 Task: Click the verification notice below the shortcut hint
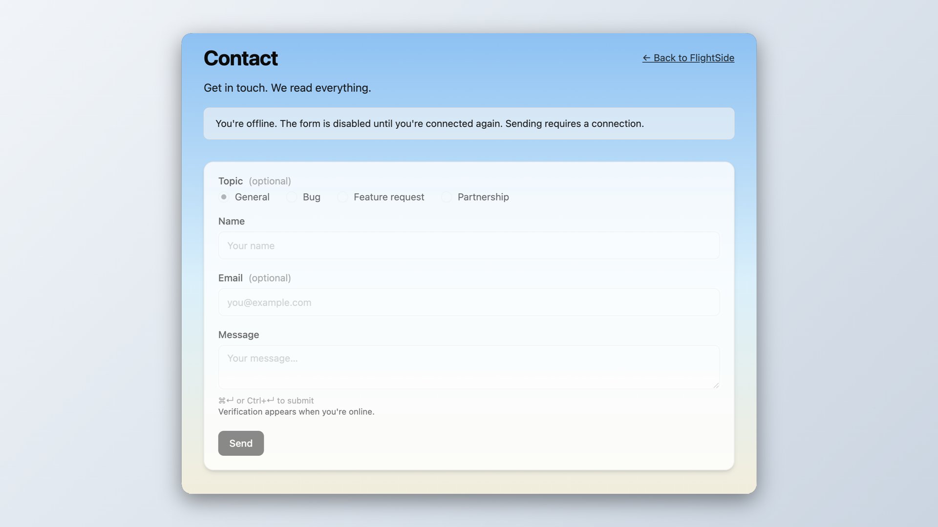[296, 412]
